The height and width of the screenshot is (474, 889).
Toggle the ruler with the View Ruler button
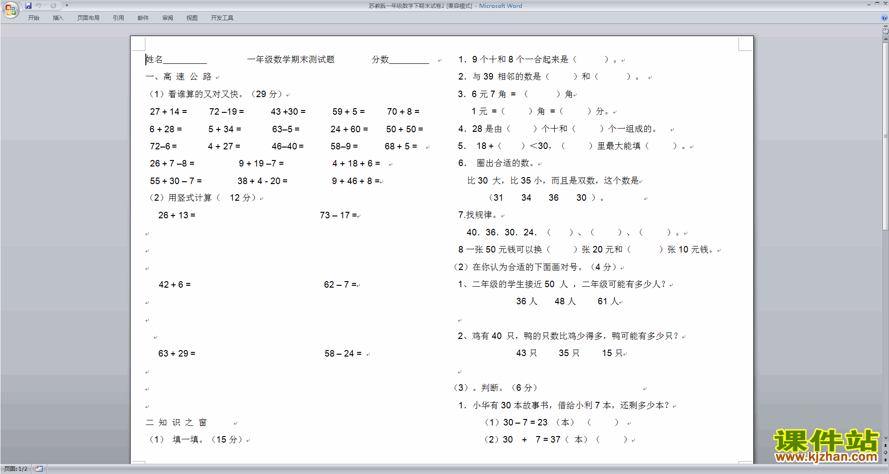[885, 31]
